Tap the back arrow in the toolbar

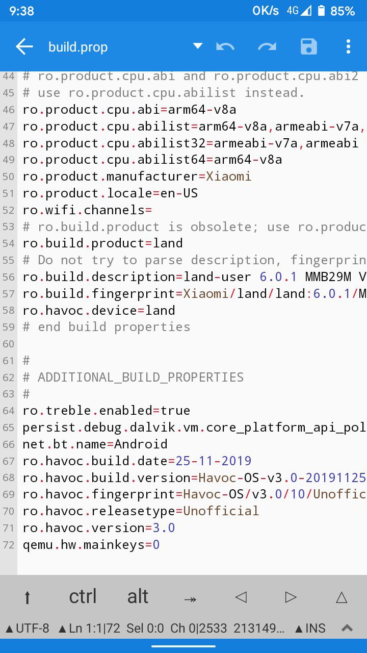[x=24, y=47]
